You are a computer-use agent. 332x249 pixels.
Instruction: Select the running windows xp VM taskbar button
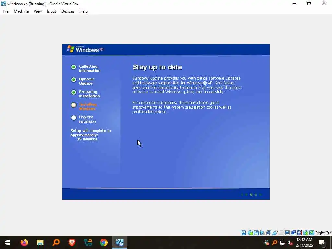120,243
